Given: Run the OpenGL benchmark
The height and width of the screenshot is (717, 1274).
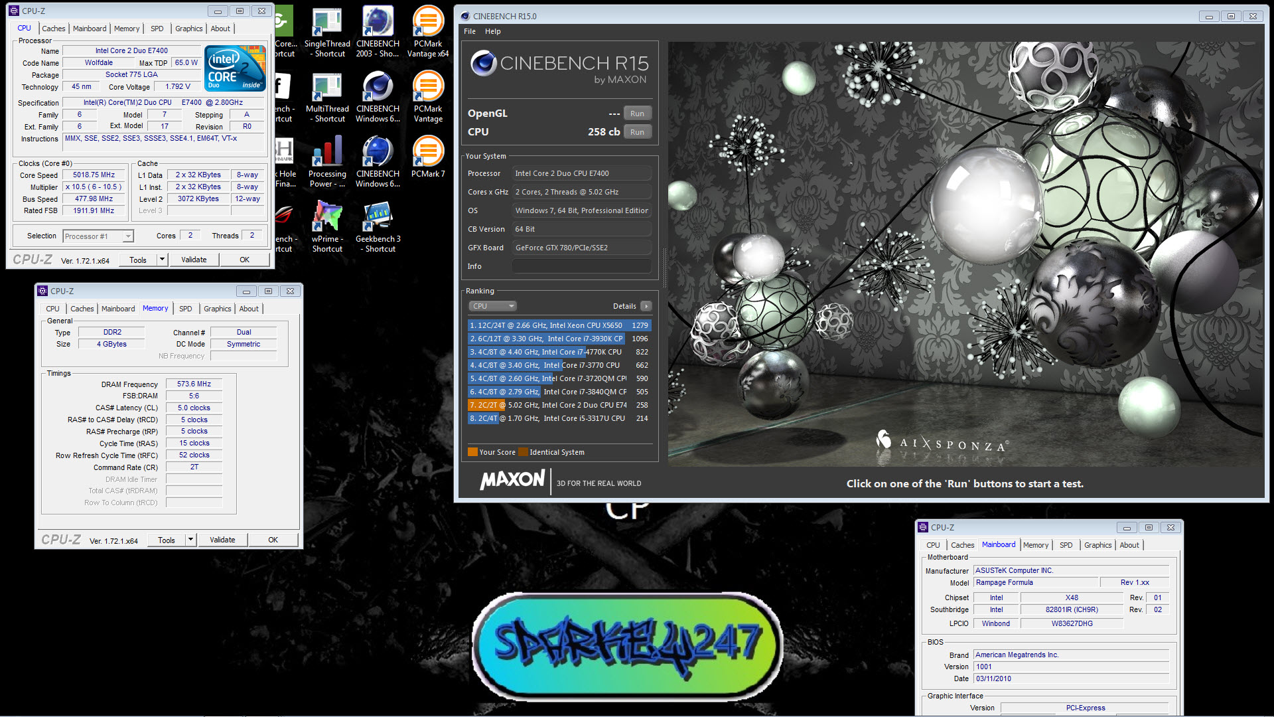Looking at the screenshot, I should click(x=637, y=114).
